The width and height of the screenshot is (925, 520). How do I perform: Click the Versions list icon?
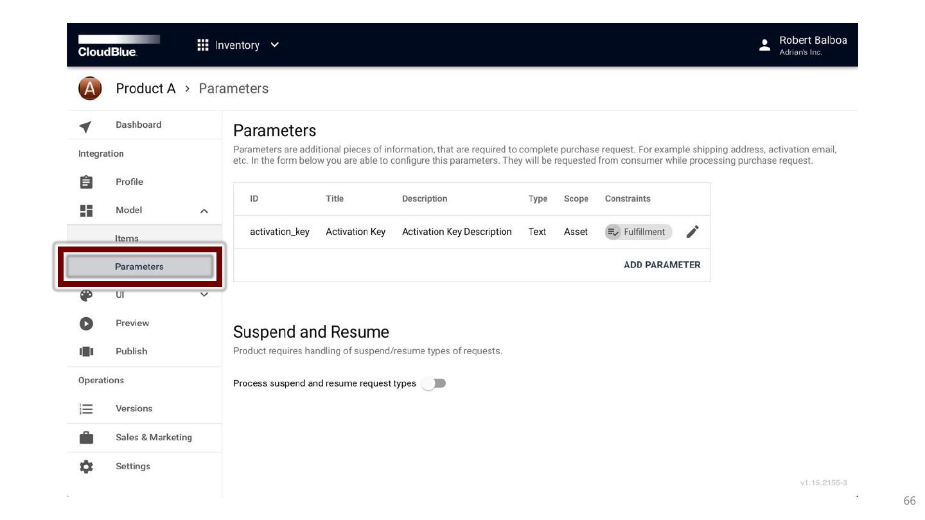coord(86,409)
